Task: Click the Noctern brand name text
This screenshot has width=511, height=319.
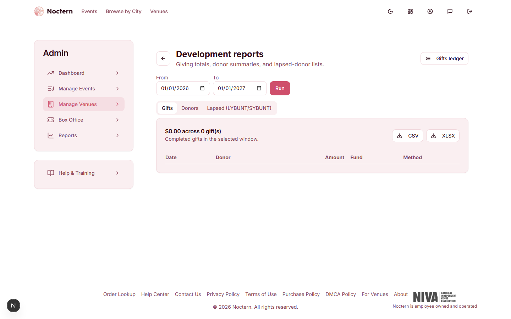Action: (x=60, y=11)
